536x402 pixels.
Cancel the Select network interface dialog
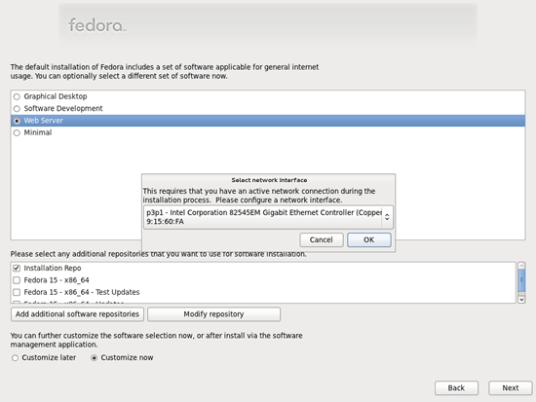click(x=322, y=239)
